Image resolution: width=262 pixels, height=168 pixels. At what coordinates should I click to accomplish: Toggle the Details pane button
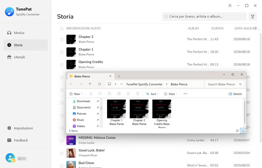[235, 94]
